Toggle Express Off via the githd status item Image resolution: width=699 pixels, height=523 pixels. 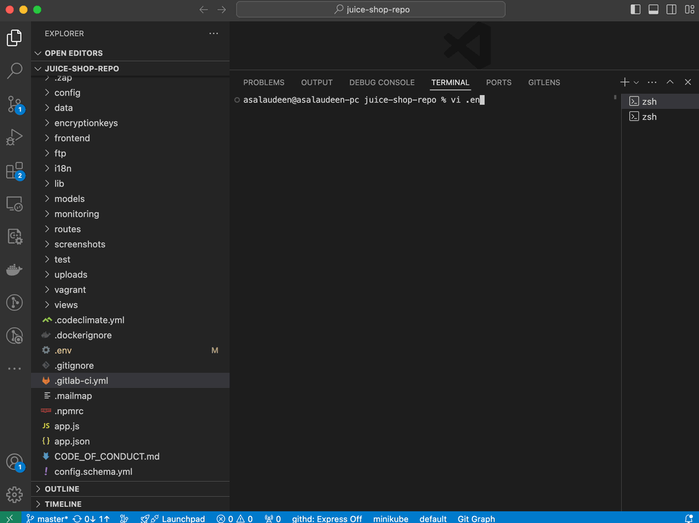pyautogui.click(x=327, y=518)
